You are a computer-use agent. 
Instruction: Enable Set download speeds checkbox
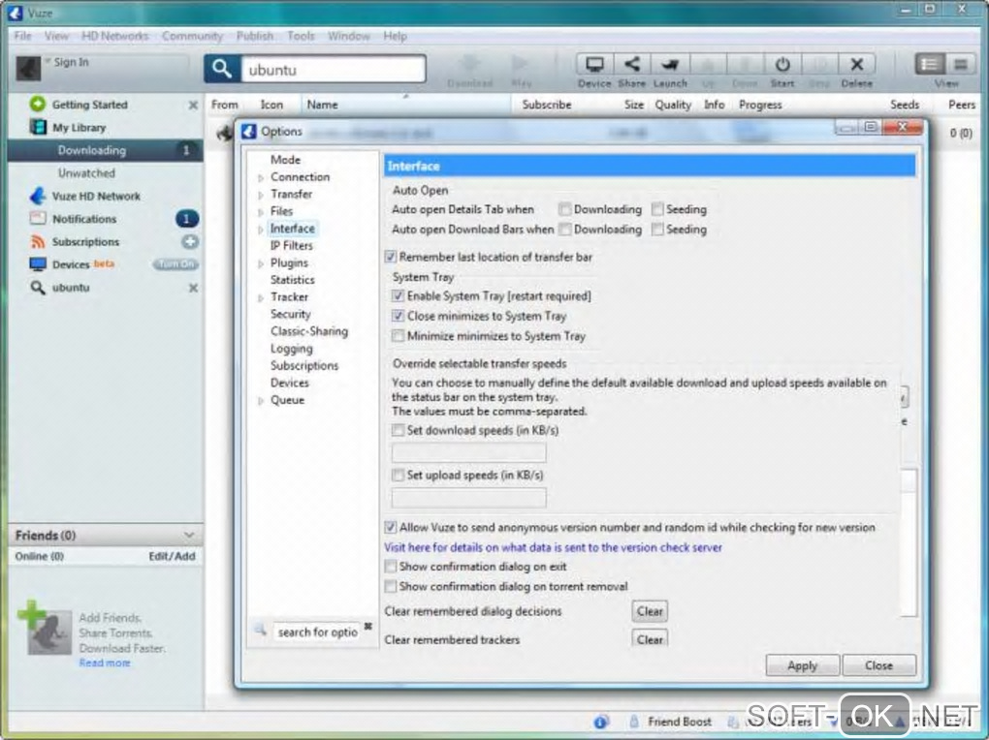tap(398, 430)
